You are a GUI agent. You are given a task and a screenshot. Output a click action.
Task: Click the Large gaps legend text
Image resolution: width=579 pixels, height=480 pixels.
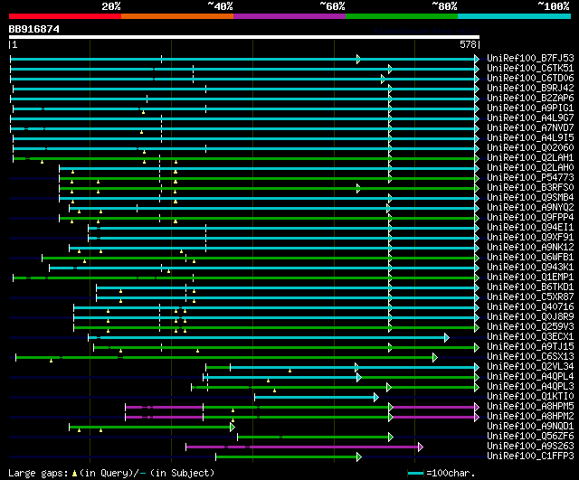pos(38,473)
